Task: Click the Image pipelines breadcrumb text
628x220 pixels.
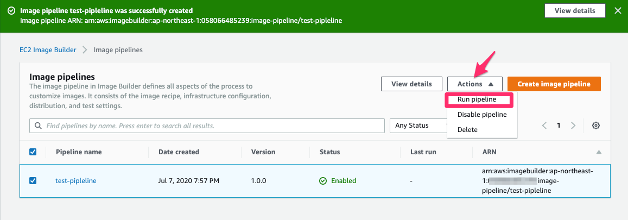Action: pos(118,50)
